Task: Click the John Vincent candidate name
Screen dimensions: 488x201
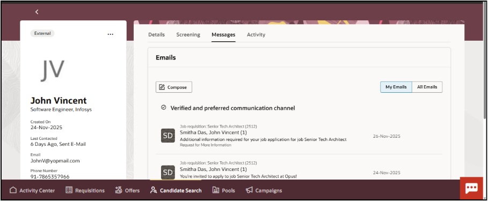Action: point(59,100)
